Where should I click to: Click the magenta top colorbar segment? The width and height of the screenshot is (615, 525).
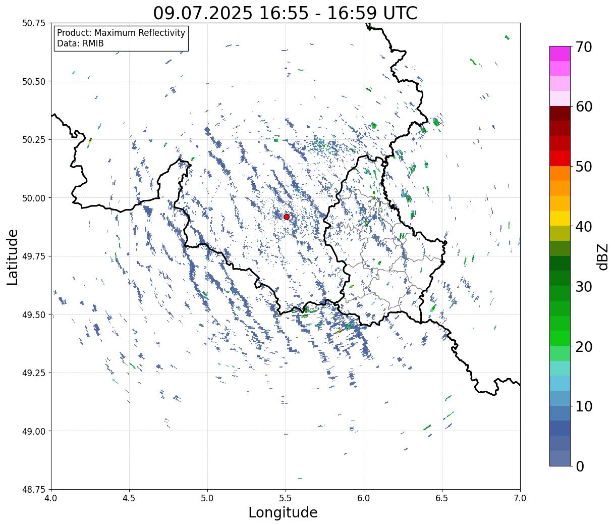pos(560,54)
